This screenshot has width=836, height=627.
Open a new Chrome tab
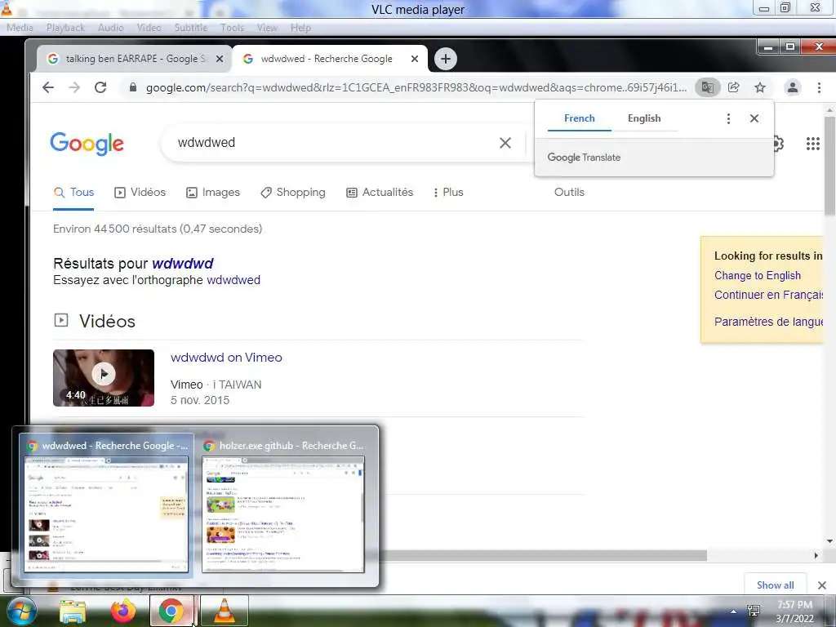[x=446, y=59]
